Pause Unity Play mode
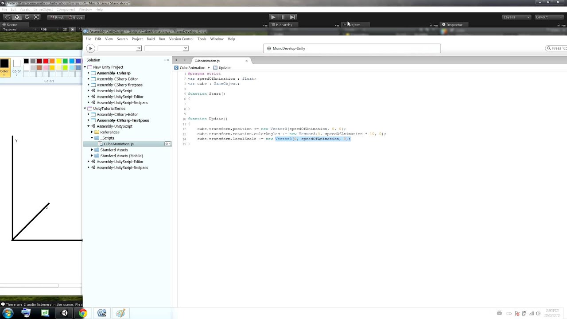Image resolution: width=567 pixels, height=319 pixels. [283, 17]
